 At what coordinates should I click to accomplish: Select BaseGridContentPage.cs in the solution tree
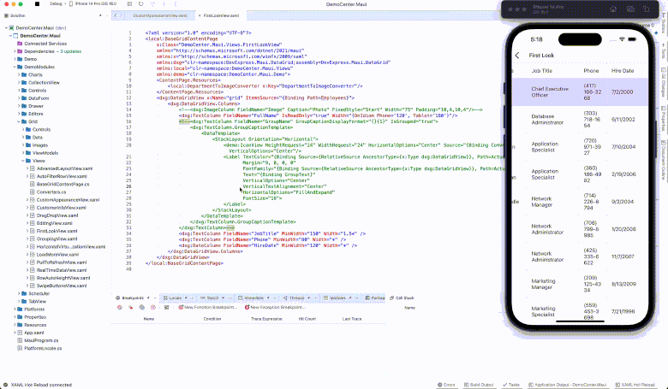63,184
